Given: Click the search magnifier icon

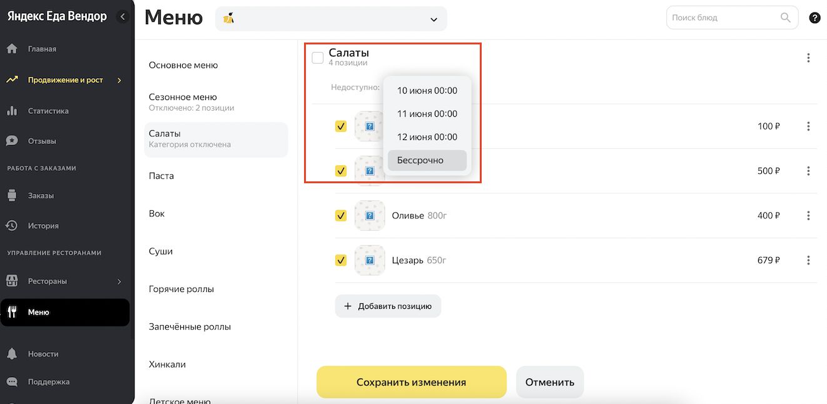Looking at the screenshot, I should 786,18.
